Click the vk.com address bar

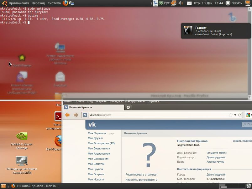[x=157, y=115]
